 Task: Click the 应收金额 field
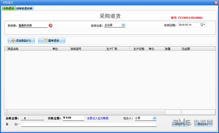(x=32, y=118)
